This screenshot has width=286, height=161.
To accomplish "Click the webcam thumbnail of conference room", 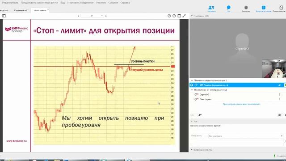I will pyautogui.click(x=274, y=68).
